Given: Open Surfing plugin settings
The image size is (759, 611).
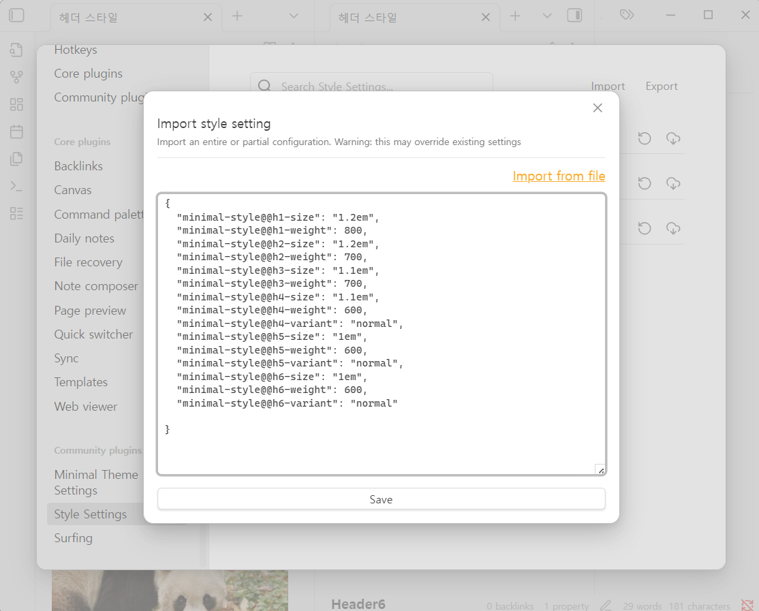Looking at the screenshot, I should pos(73,538).
